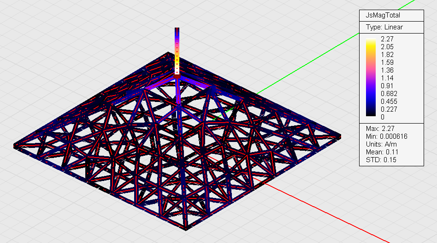Click the dark red feed point at wire base

point(177,72)
